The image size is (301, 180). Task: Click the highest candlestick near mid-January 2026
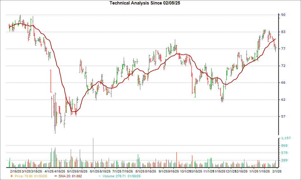click(x=265, y=31)
